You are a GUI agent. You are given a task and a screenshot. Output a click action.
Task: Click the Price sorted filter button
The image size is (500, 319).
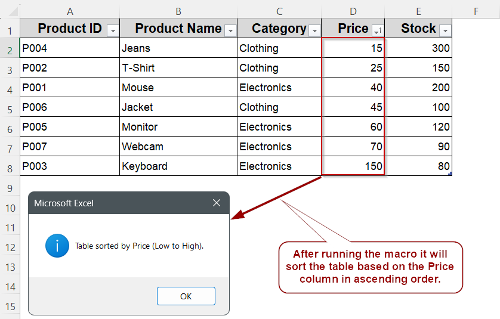pos(377,30)
